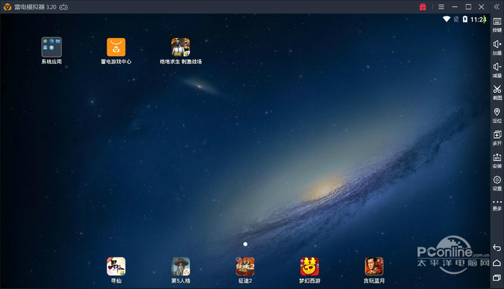The height and width of the screenshot is (289, 504).
Task: Launch the 寻仙 game
Action: click(116, 266)
